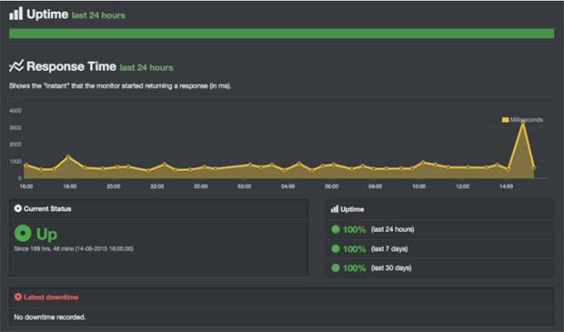The height and width of the screenshot is (332, 564).
Task: Click the response time description sentence
Action: [x=120, y=86]
